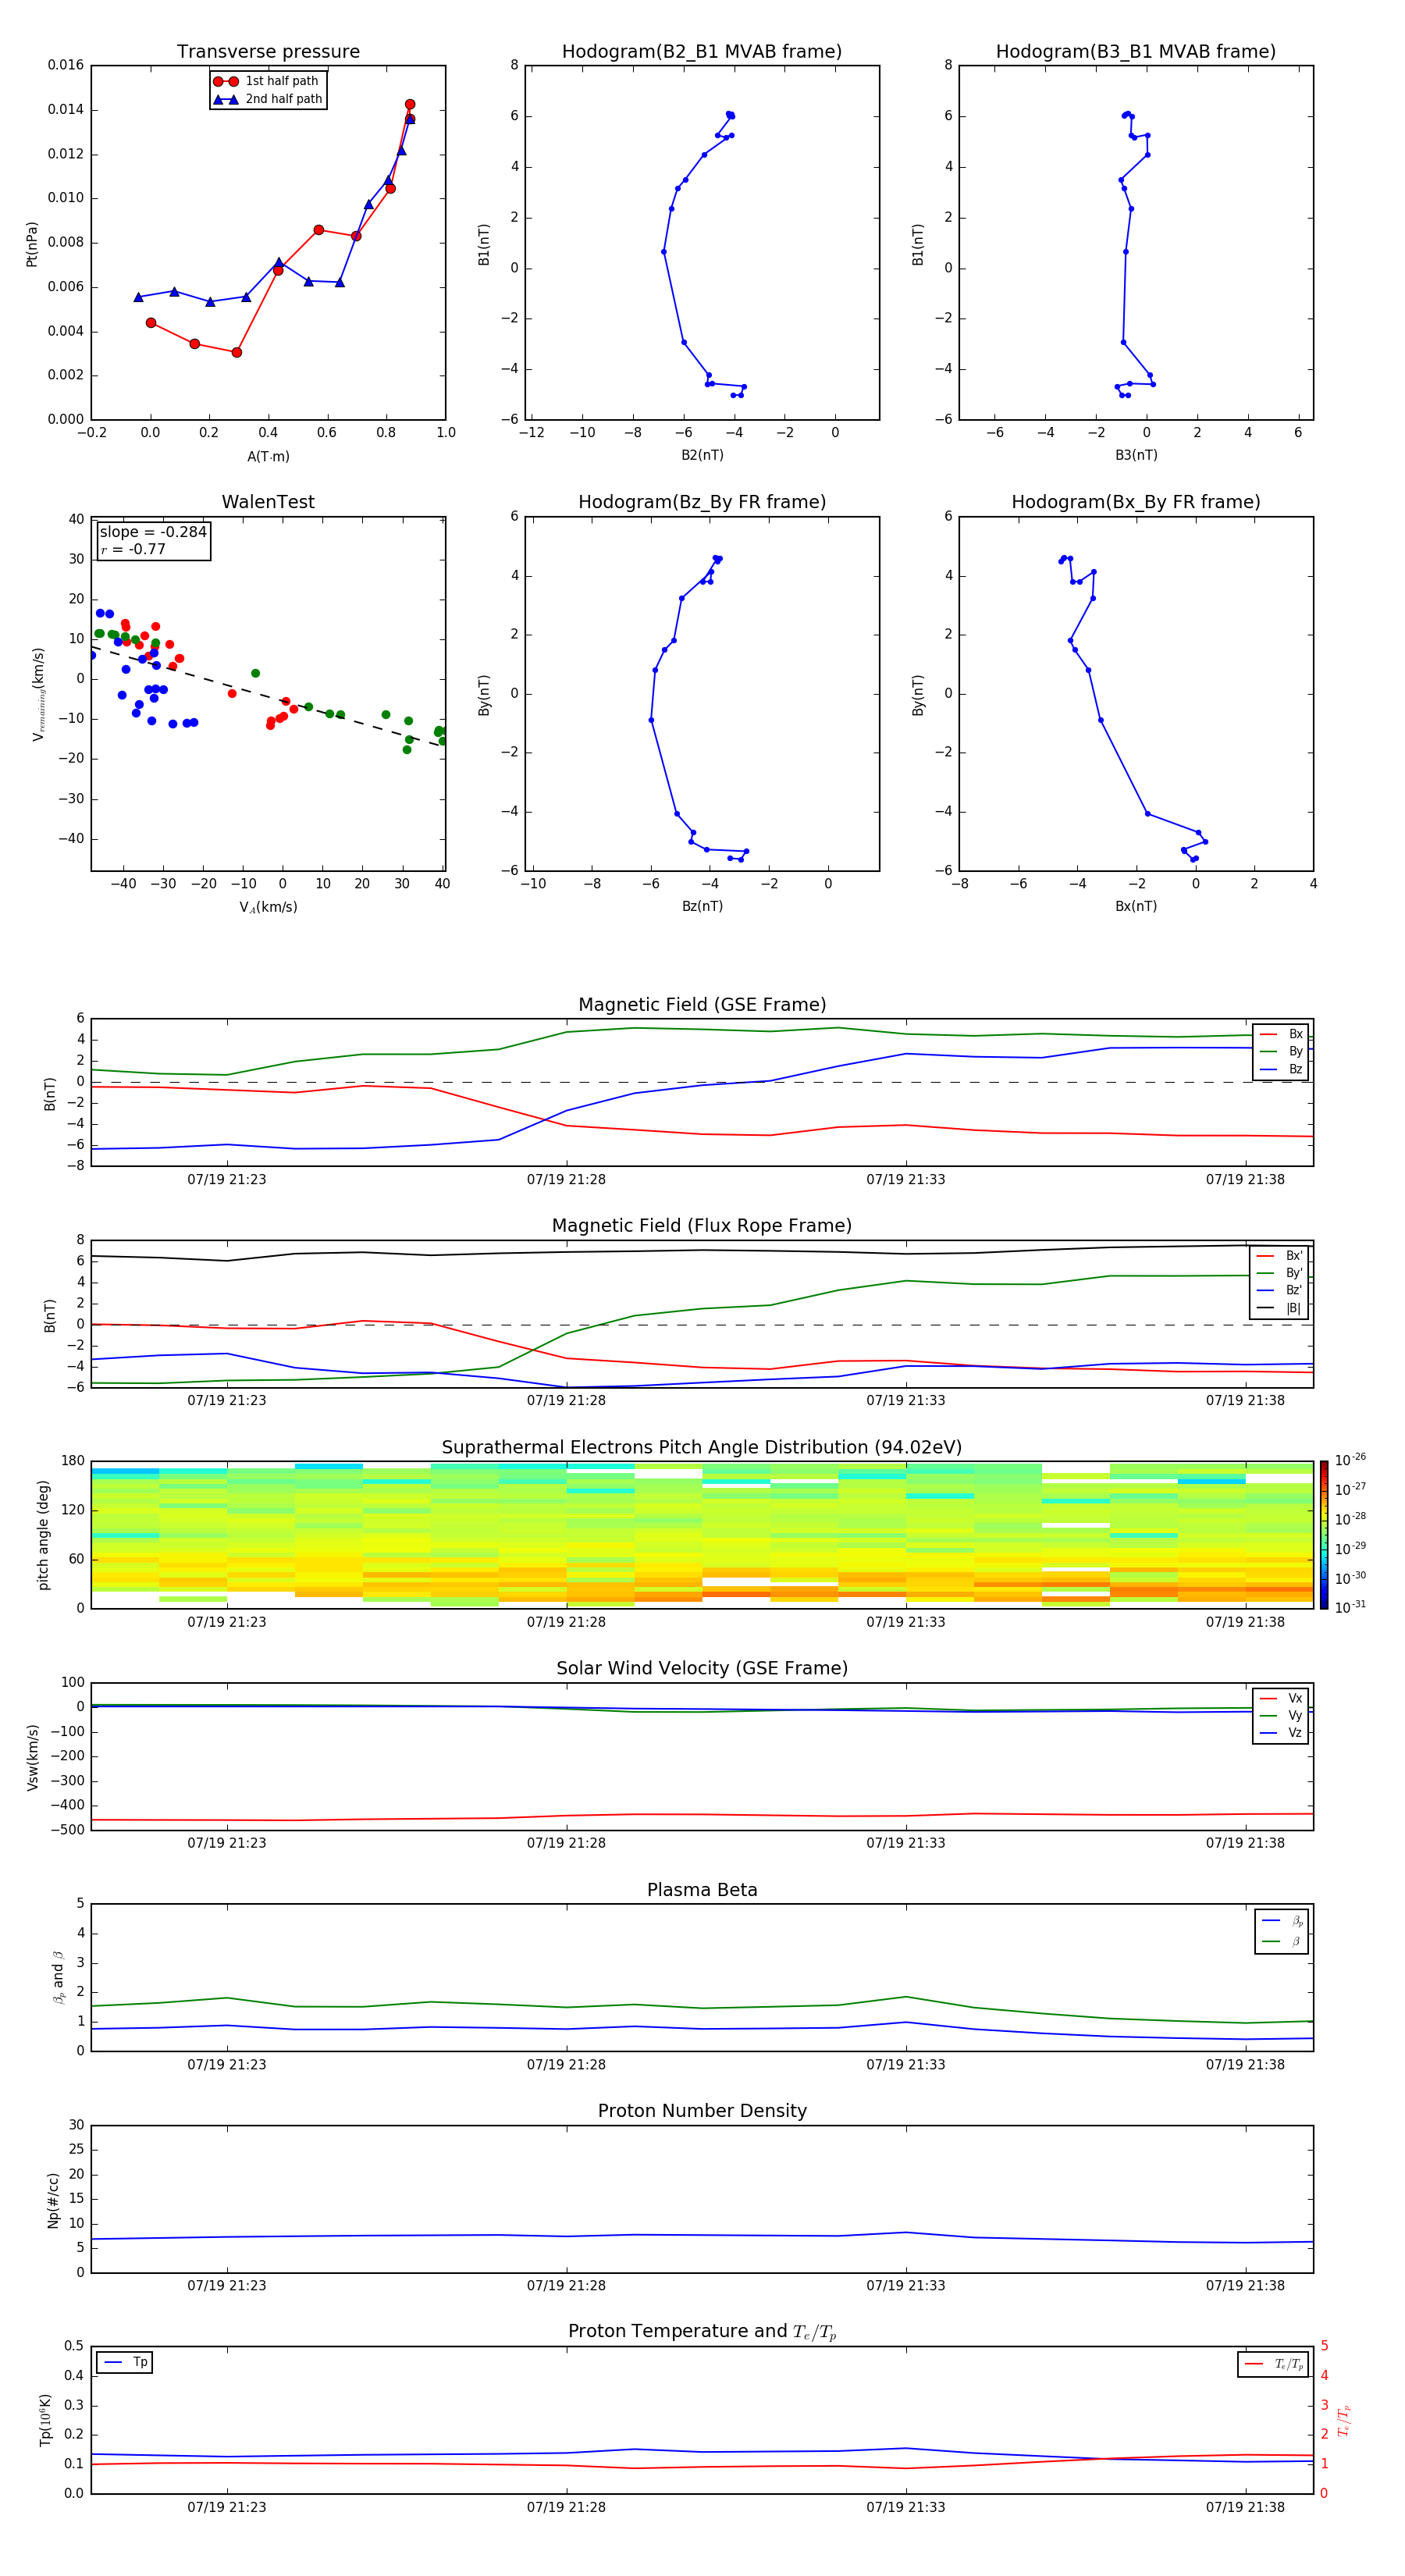The image size is (1405, 2576).
Task: Click the 'Np(#/cc)' axis label
Action: pos(53,2200)
